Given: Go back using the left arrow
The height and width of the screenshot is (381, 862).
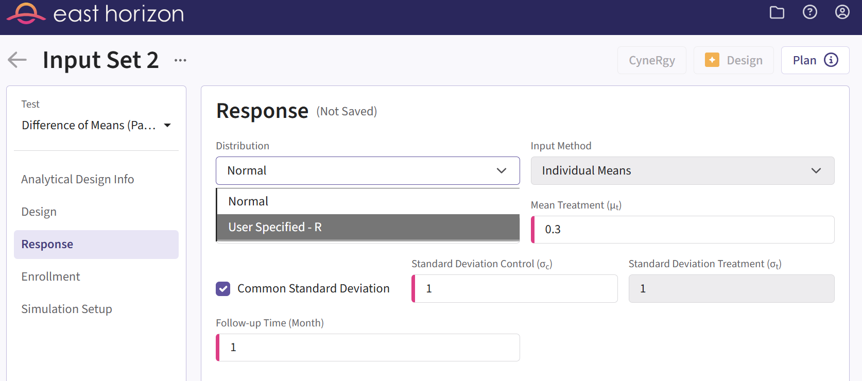Looking at the screenshot, I should (17, 60).
